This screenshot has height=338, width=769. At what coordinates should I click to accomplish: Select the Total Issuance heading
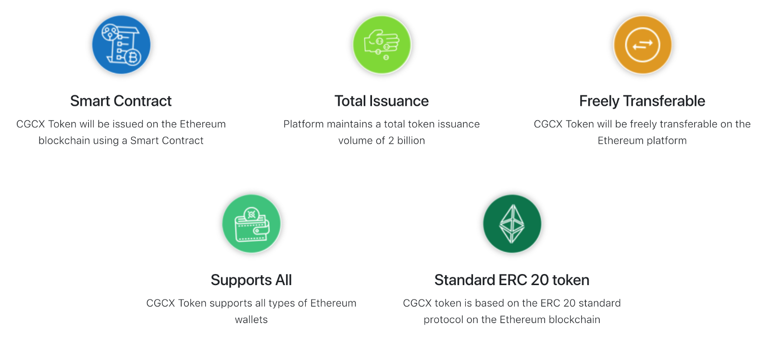[382, 101]
